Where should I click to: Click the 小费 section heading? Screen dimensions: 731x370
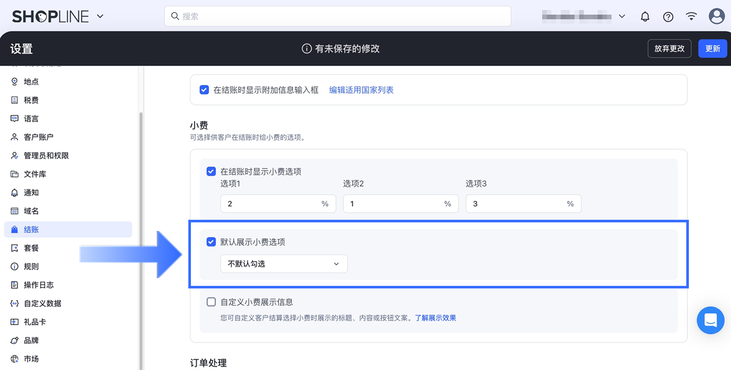pos(199,125)
